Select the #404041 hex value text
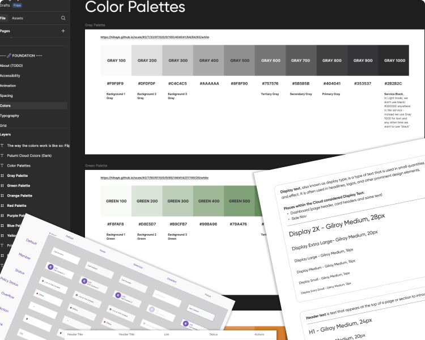Screen dimensions: 425x340 click(331, 83)
